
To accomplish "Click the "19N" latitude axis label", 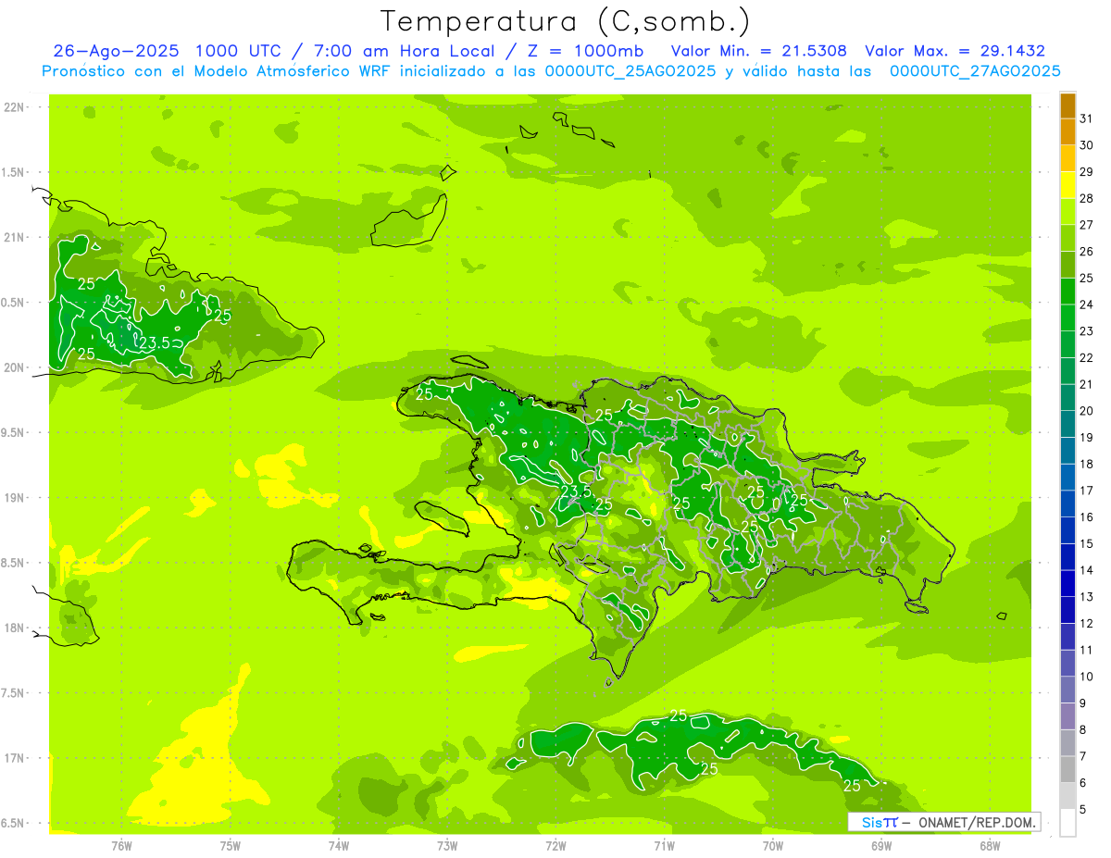I will tap(14, 498).
